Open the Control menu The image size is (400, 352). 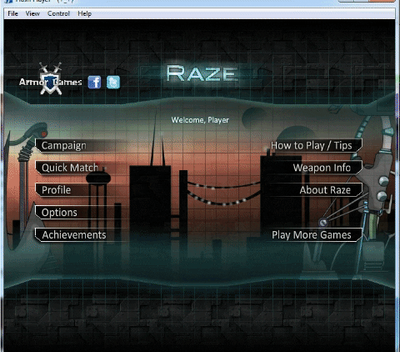tap(58, 13)
